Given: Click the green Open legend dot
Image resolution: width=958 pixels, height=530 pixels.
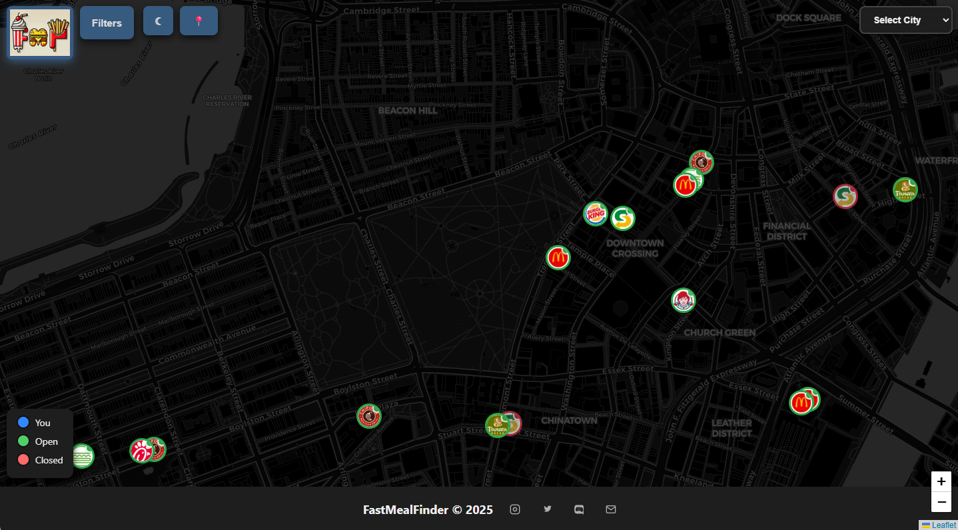Looking at the screenshot, I should pos(23,441).
